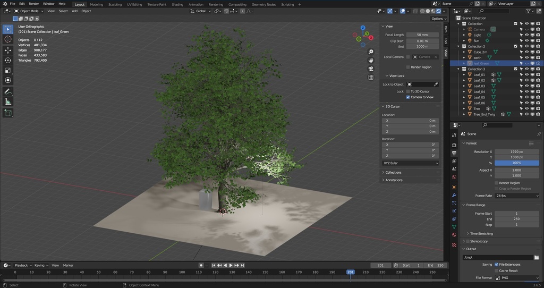This screenshot has height=288, width=544.
Task: Jump to the end frame button
Action: (242, 266)
